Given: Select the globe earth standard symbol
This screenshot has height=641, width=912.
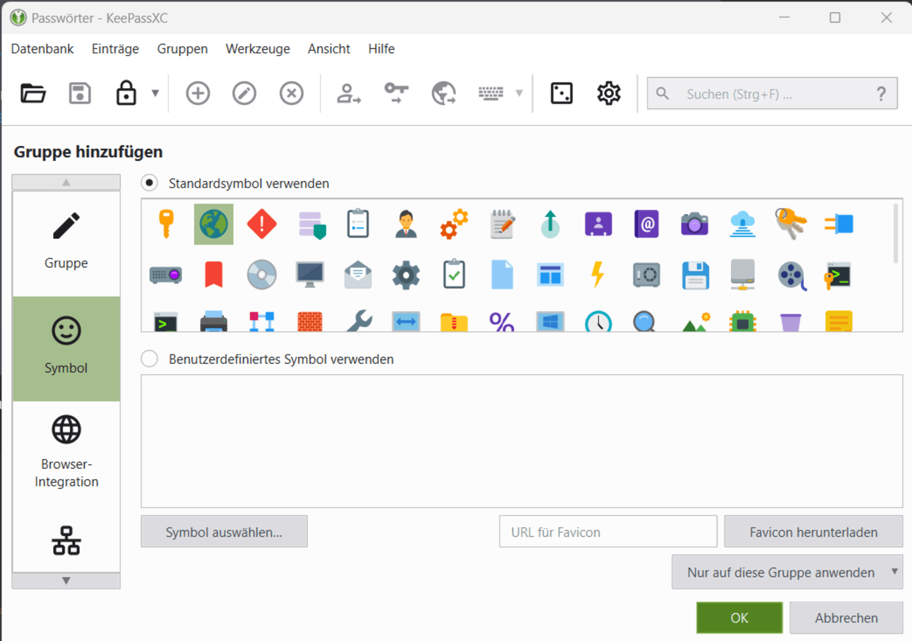Looking at the screenshot, I should tap(214, 225).
